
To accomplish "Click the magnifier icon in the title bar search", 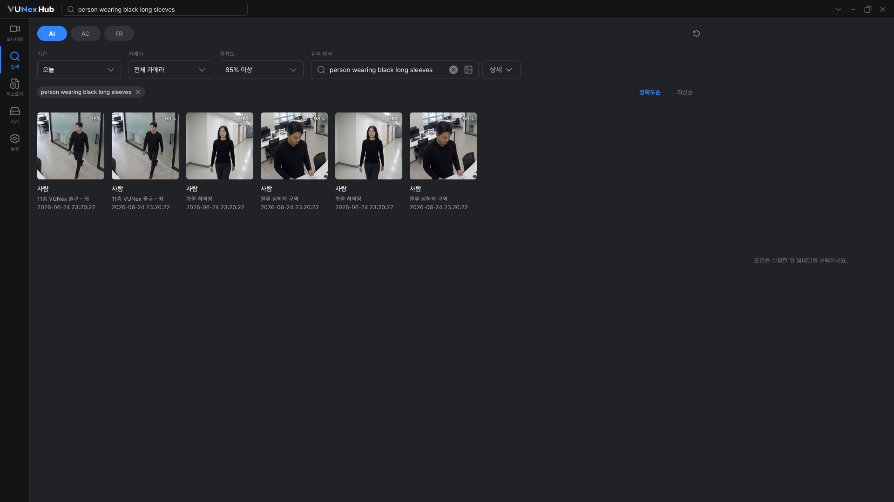I will pos(71,9).
